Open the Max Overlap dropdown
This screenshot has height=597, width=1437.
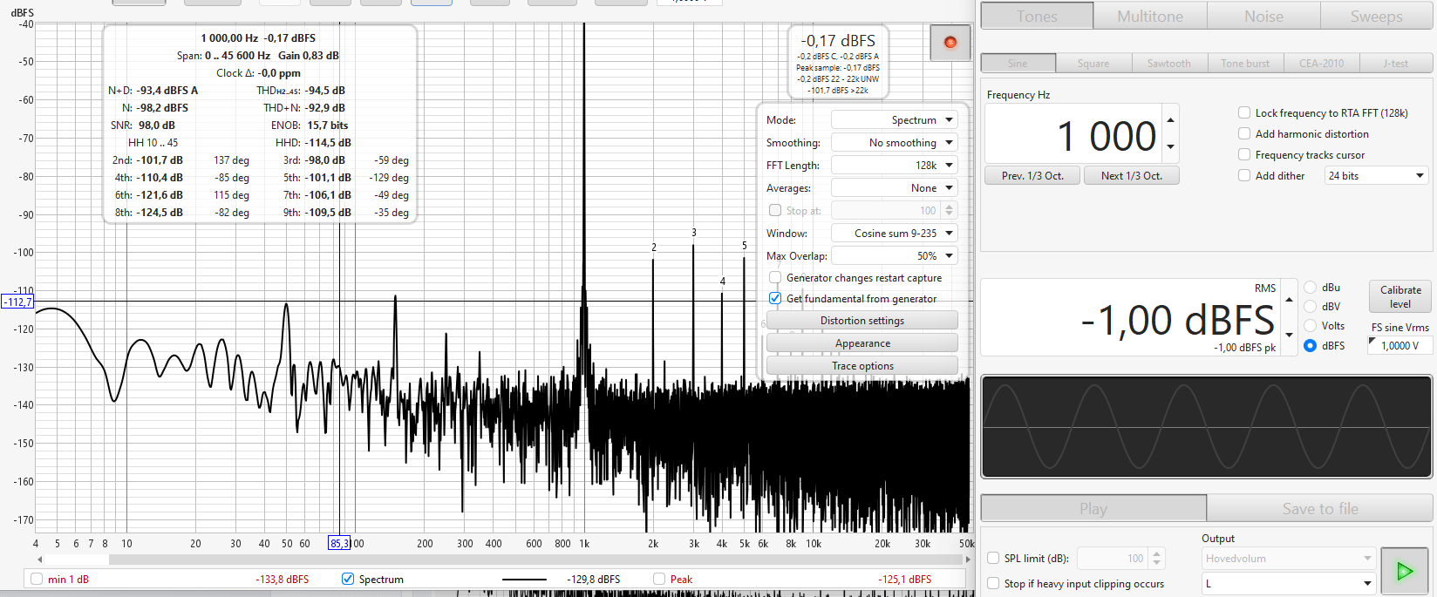(895, 255)
